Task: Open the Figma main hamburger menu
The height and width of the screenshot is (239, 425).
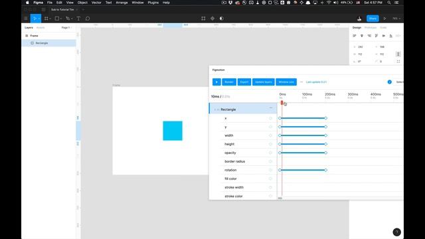Action: (26, 19)
